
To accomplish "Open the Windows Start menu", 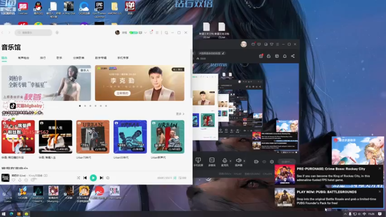I will click(x=3, y=214).
